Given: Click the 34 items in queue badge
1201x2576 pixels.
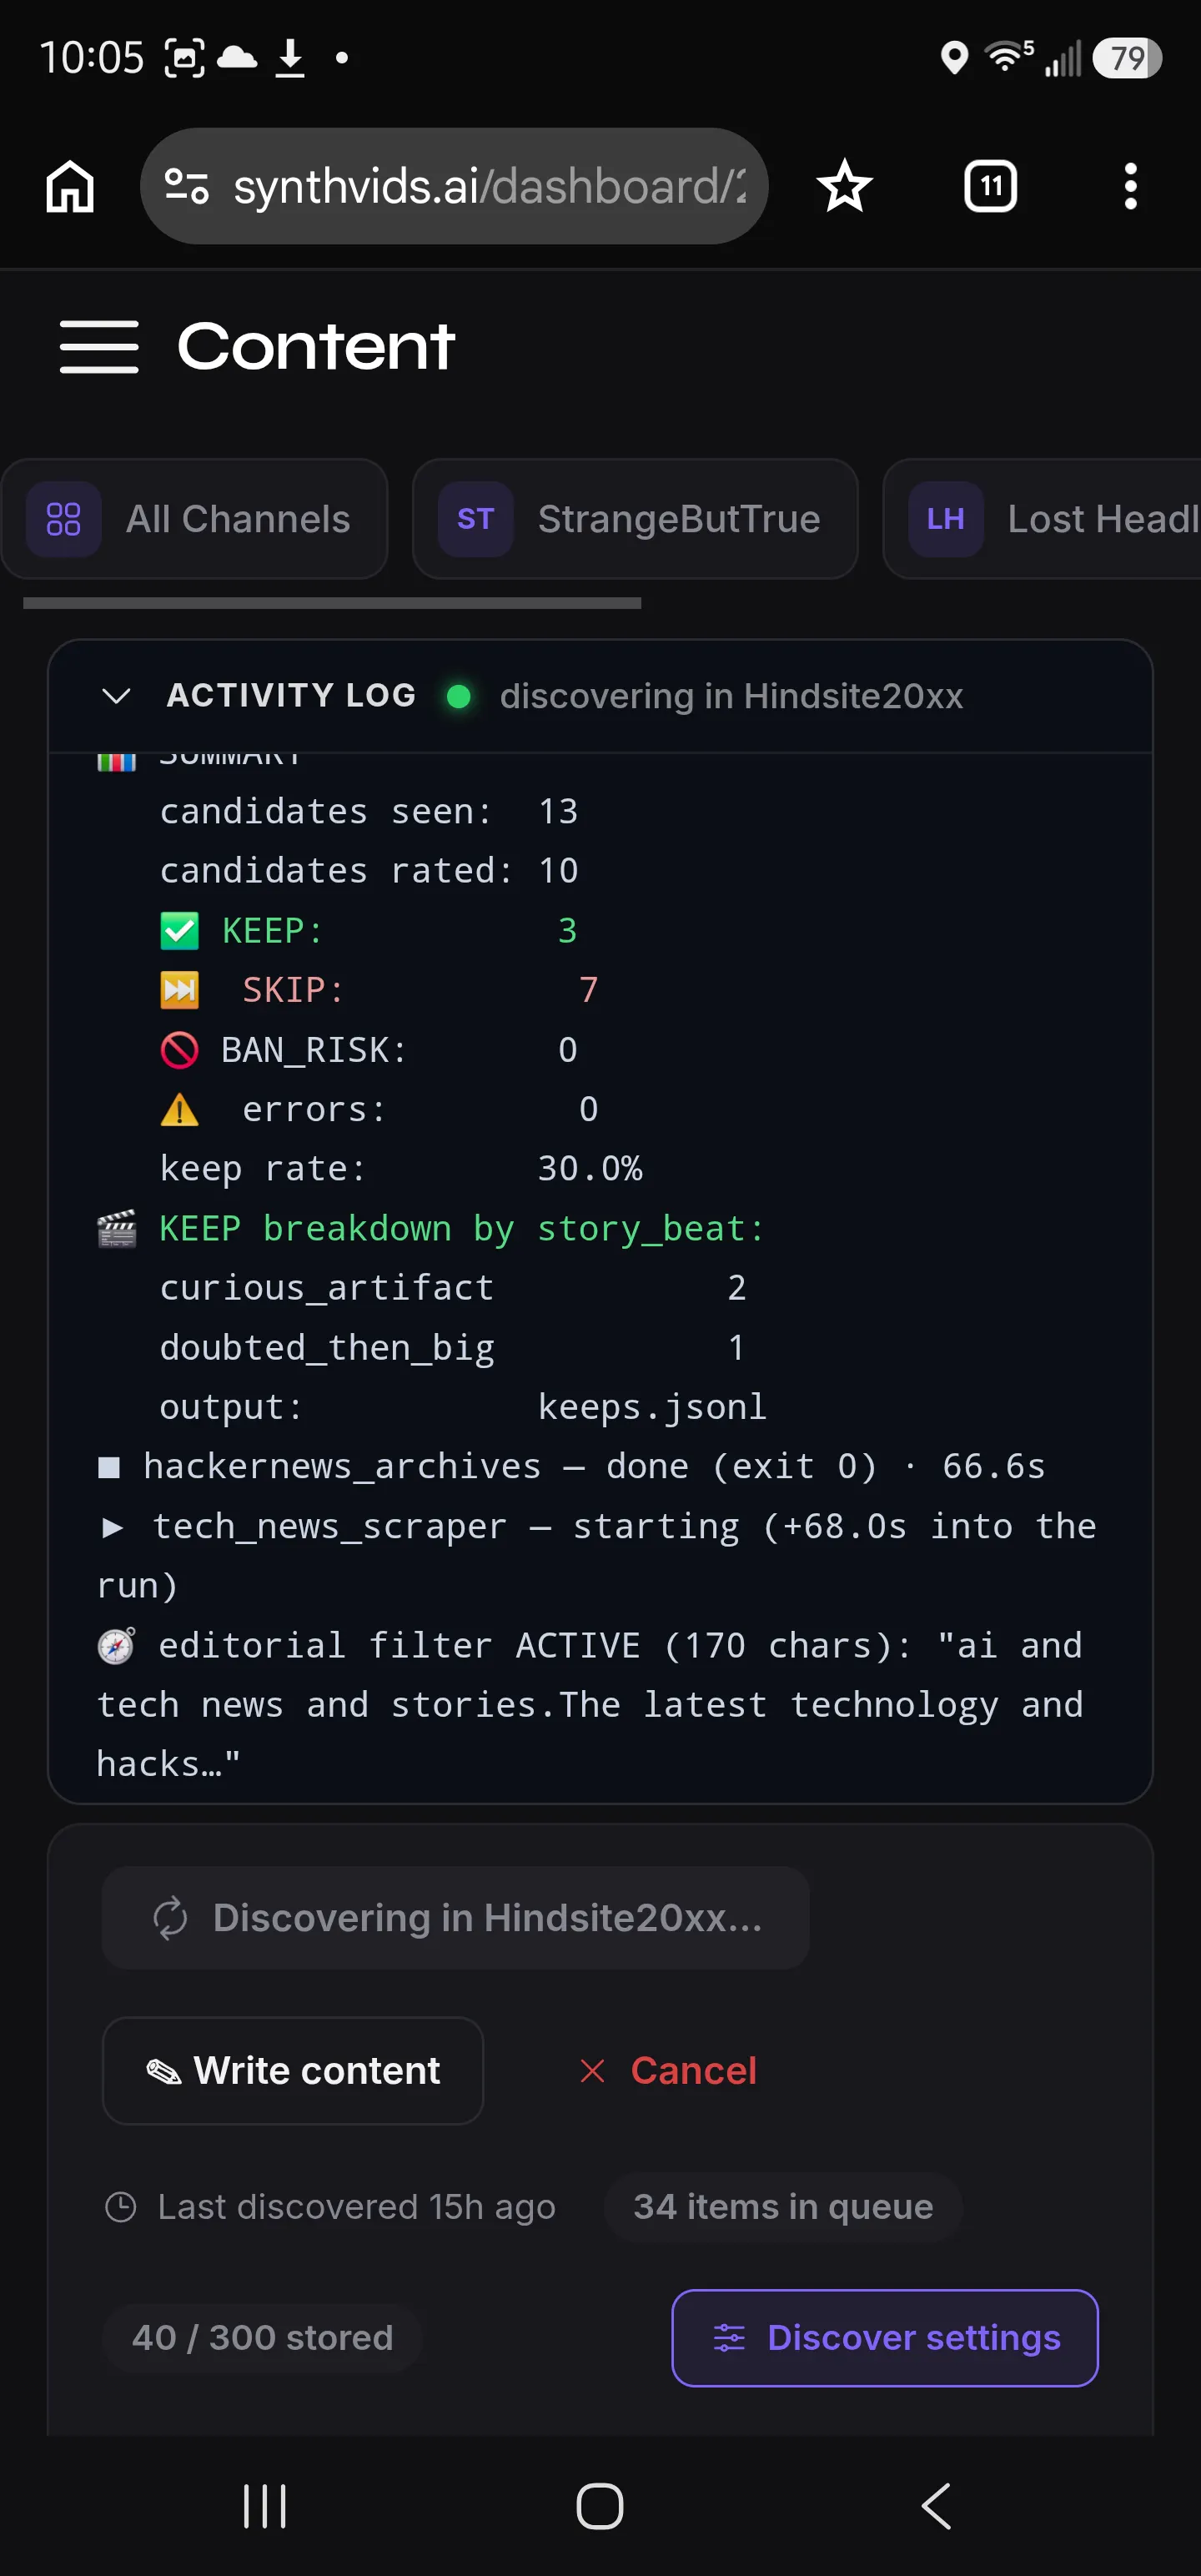Looking at the screenshot, I should pyautogui.click(x=783, y=2207).
